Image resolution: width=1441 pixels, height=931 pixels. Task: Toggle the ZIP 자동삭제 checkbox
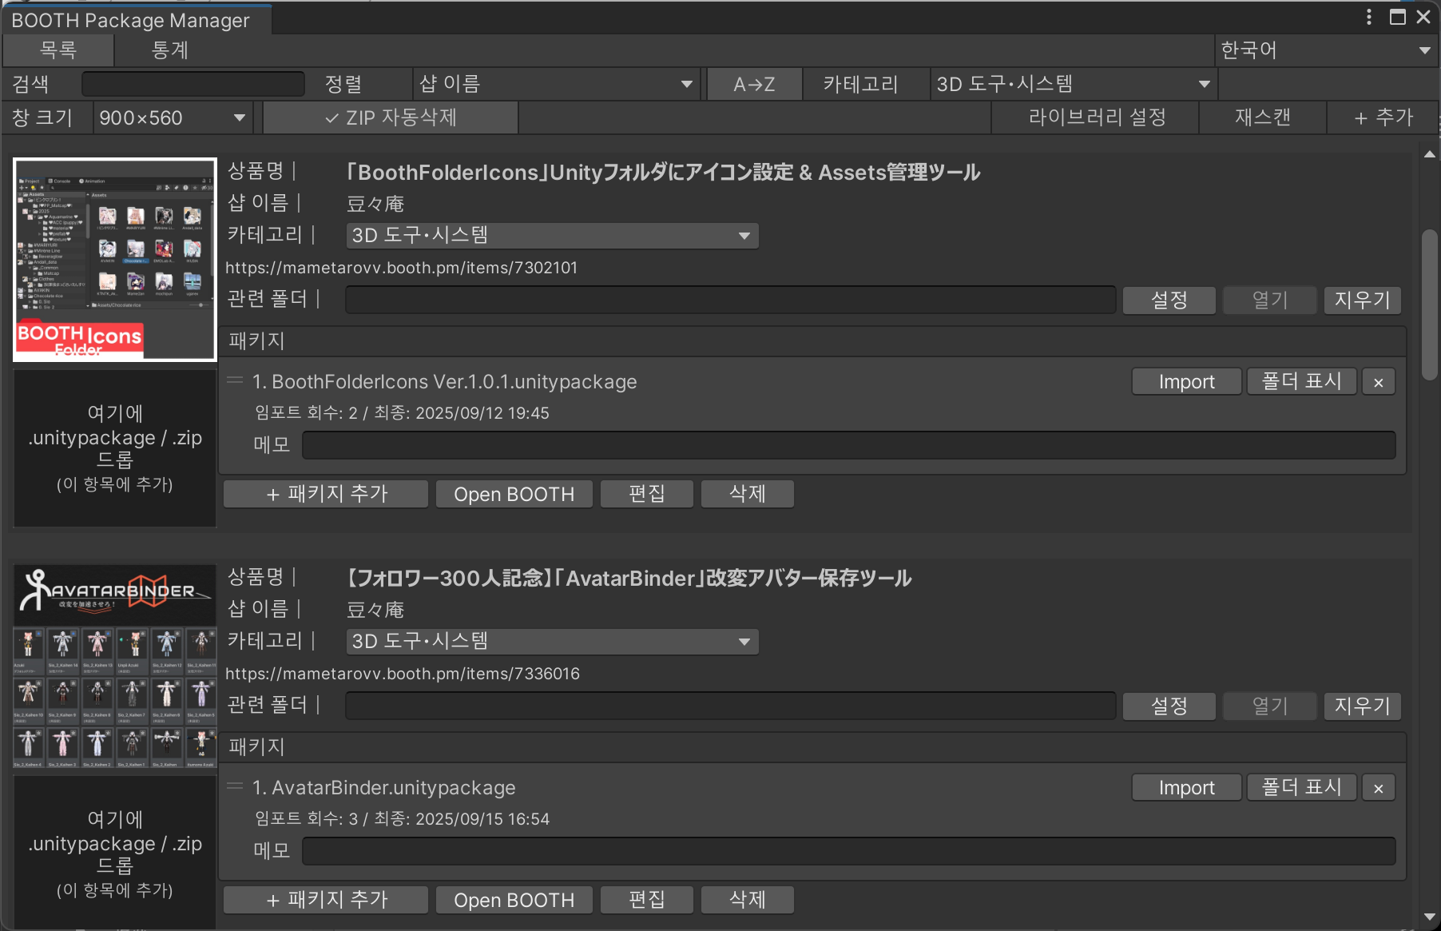point(390,117)
